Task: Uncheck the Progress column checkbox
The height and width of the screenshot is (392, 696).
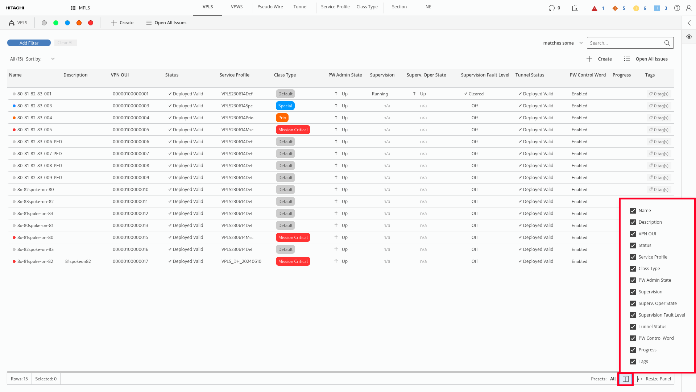Action: point(633,350)
